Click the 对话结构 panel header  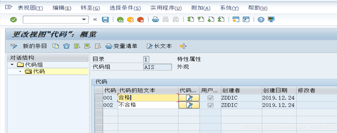coord(48,58)
